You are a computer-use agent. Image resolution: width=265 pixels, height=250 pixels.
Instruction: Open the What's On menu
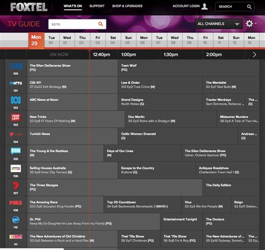tap(73, 6)
